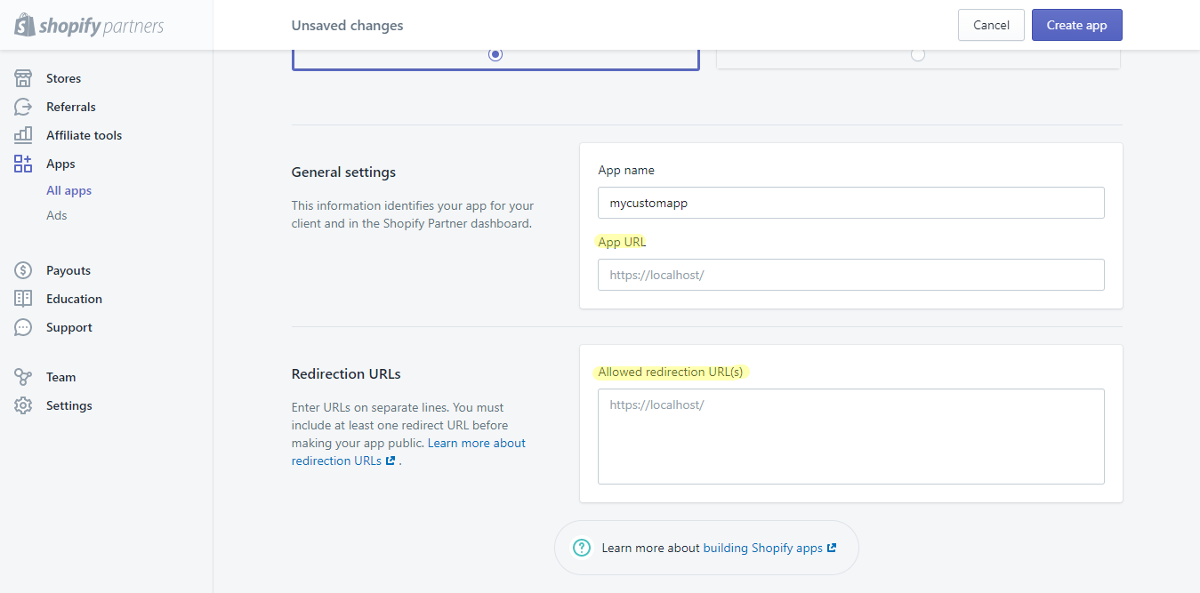Open Affiliate tools in the sidebar

click(x=85, y=135)
